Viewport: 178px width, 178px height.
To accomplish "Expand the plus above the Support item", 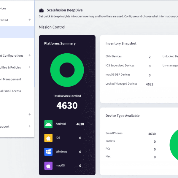I will pos(30,114).
